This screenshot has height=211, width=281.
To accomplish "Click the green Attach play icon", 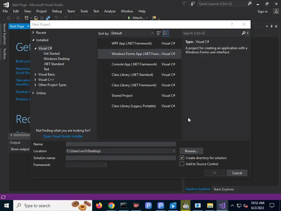I will pos(129,18).
